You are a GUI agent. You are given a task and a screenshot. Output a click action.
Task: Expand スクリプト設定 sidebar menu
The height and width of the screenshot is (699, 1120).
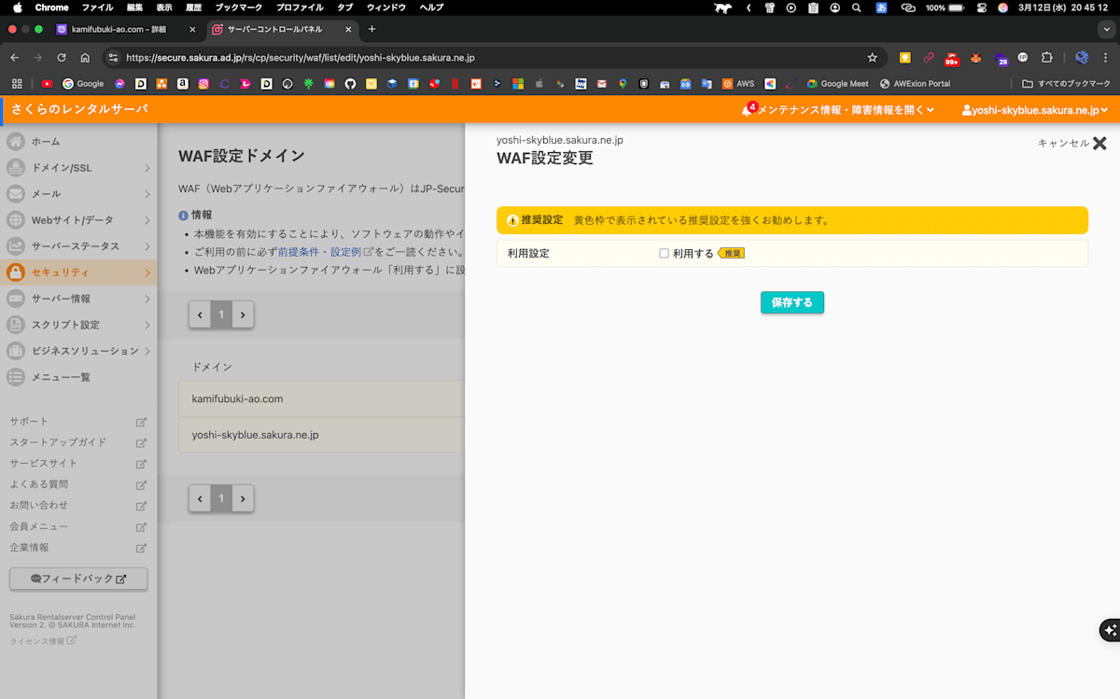point(78,325)
